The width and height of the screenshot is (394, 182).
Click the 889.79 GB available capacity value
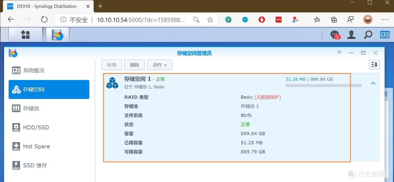point(253,152)
